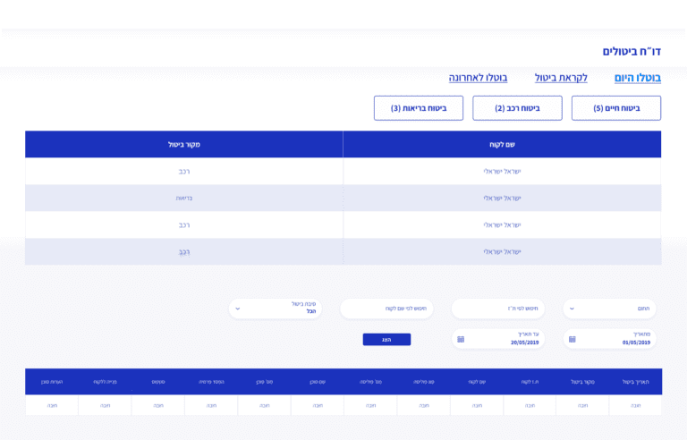
Task: Click the מקור ביטול column header in top table
Action: coord(183,145)
